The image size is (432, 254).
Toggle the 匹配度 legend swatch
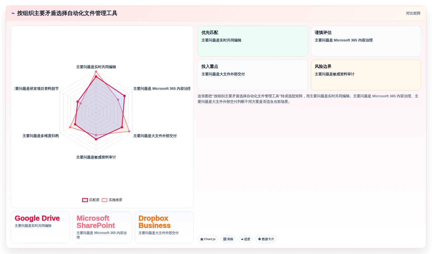coord(85,200)
